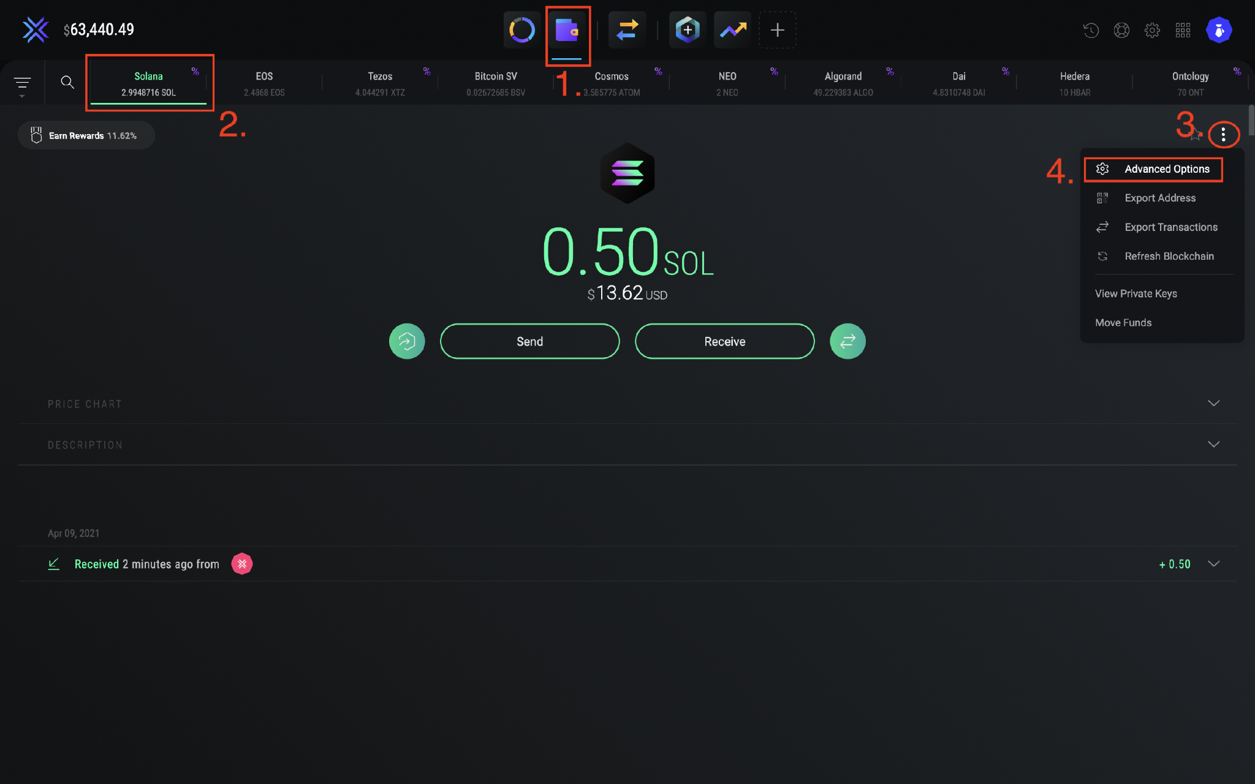Viewport: 1255px width, 784px height.
Task: Select the Tezos asset tab
Action: tap(380, 83)
